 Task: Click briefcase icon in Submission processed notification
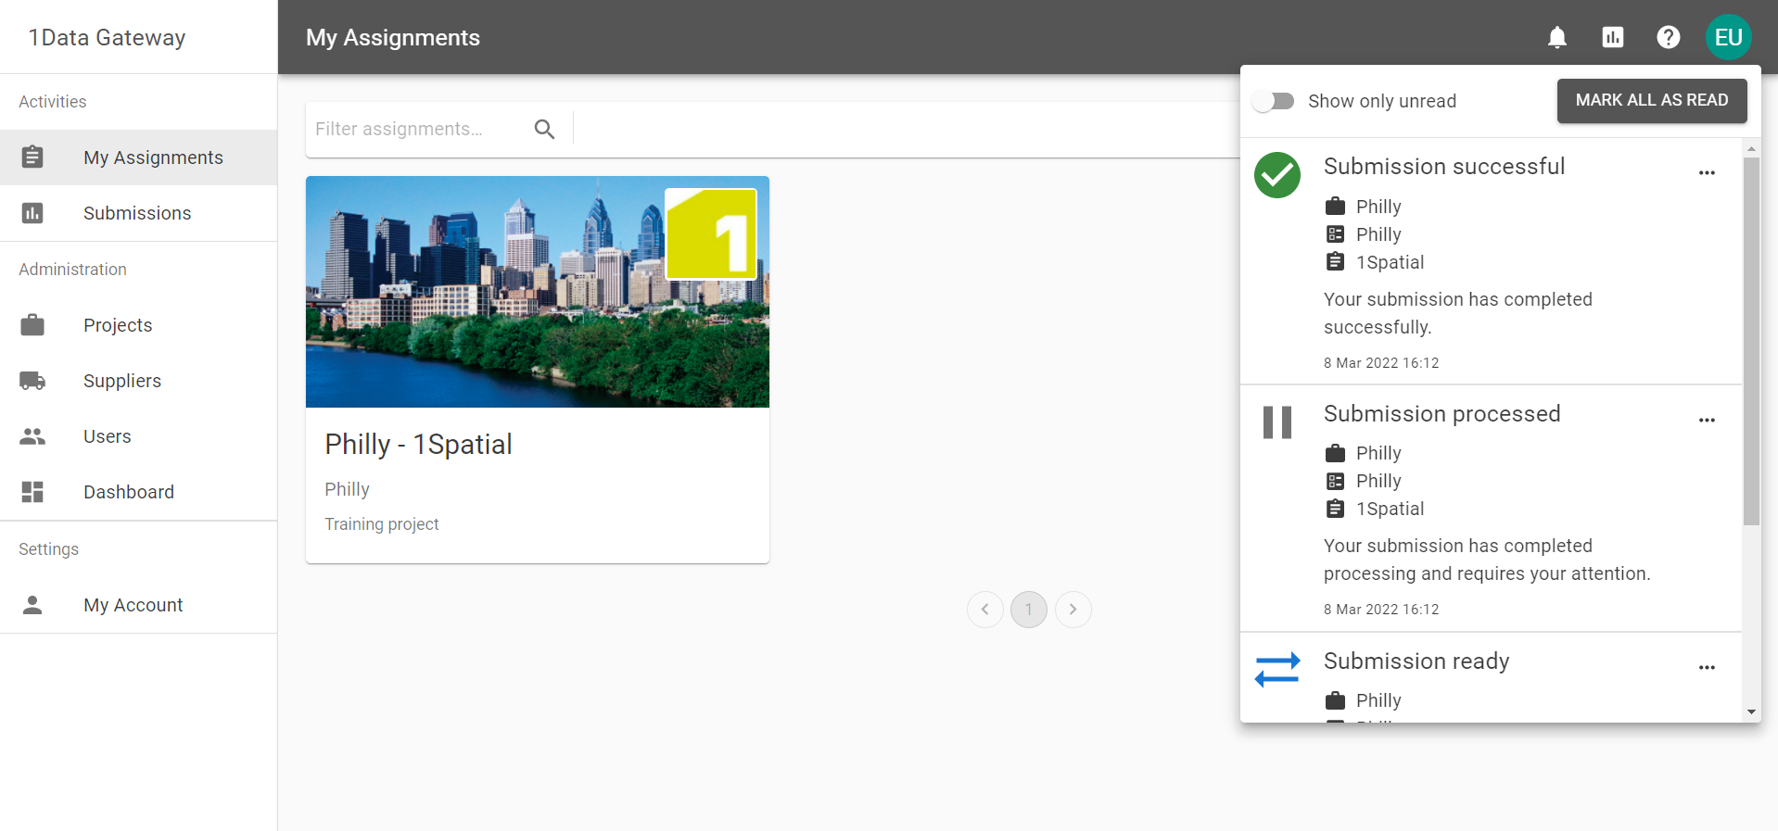coord(1335,453)
